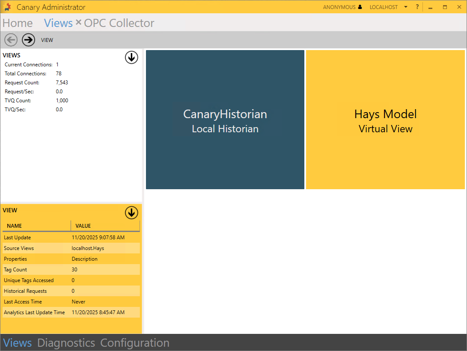Open the Diagnostics bottom section
Screen dimensions: 467x351
[66, 343]
